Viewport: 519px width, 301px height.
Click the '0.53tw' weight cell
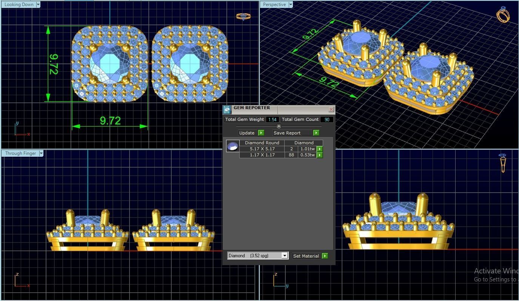coord(307,155)
